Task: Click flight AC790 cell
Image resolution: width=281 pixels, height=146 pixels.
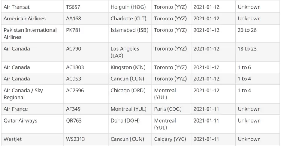Action: click(x=86, y=52)
